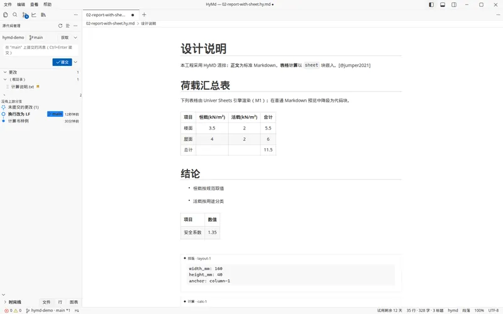The height and width of the screenshot is (314, 503).
Task: Click the bullet icon of layout-1 block
Action: click(x=185, y=258)
